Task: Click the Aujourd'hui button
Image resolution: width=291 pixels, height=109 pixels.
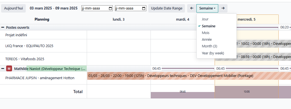Action: (13, 8)
